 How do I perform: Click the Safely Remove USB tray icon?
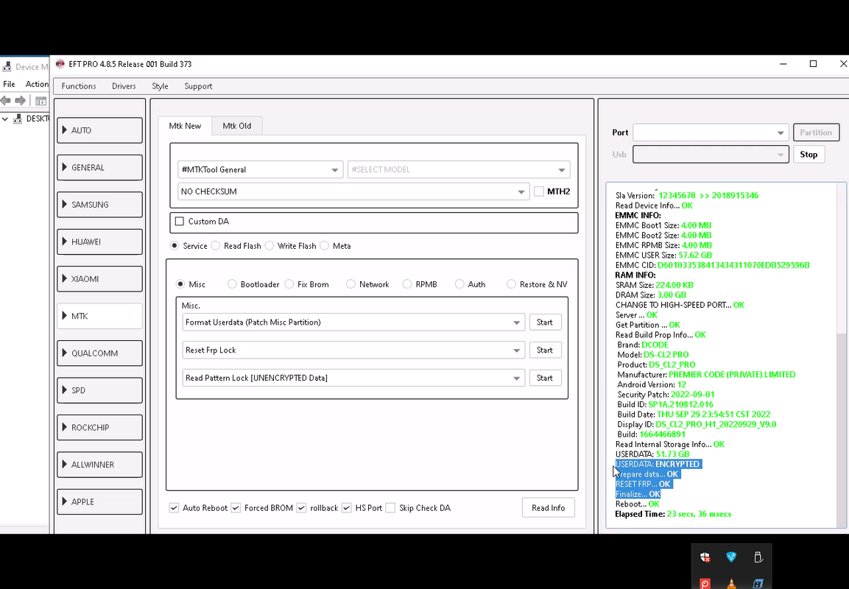758,557
